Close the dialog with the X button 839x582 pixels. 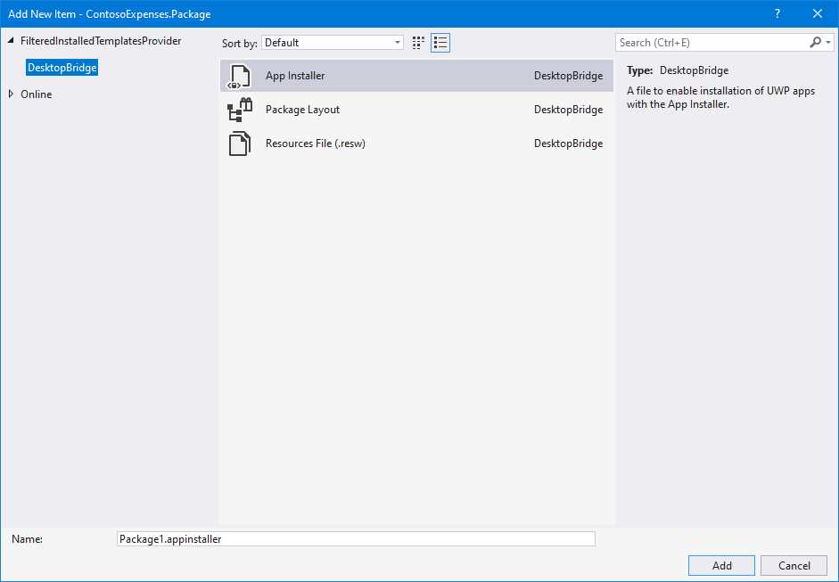click(x=817, y=13)
